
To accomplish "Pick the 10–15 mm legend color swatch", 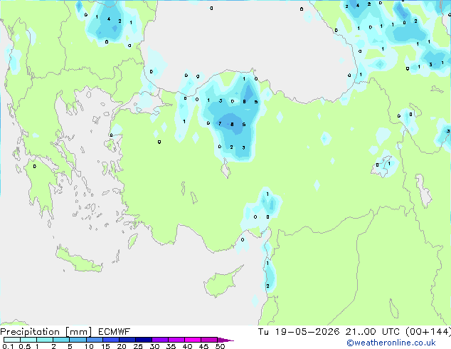I will 94,340.
